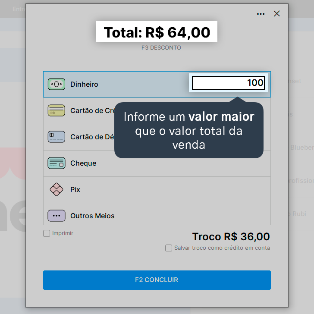This screenshot has width=314, height=314.
Task: Click F2 CONCLUIR to finish sale
Action: [x=157, y=280]
